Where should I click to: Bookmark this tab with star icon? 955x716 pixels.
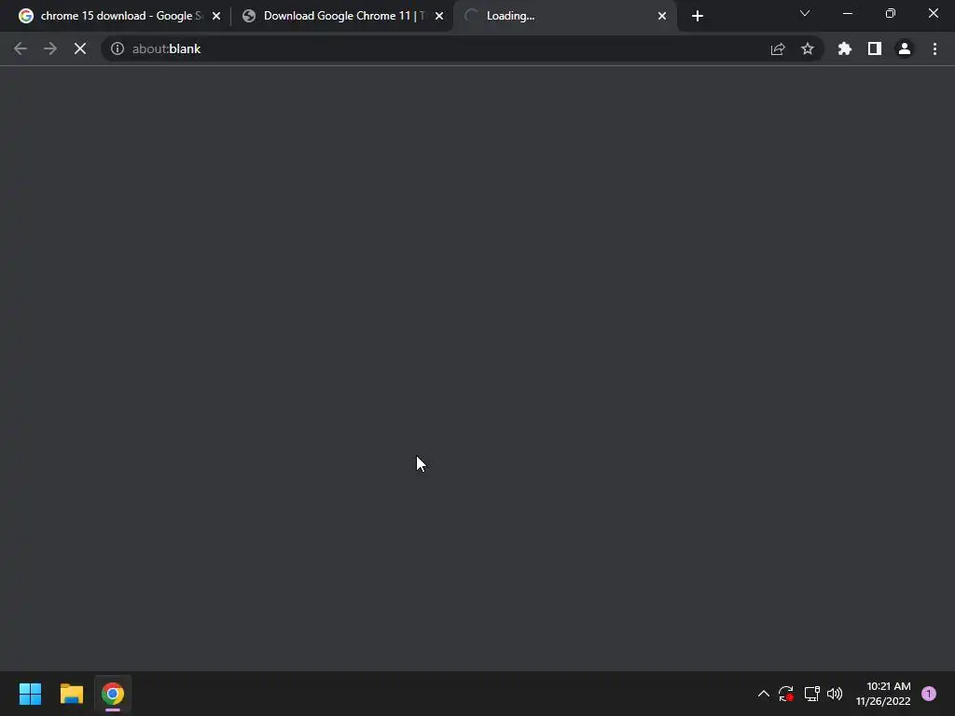pyautogui.click(x=808, y=48)
